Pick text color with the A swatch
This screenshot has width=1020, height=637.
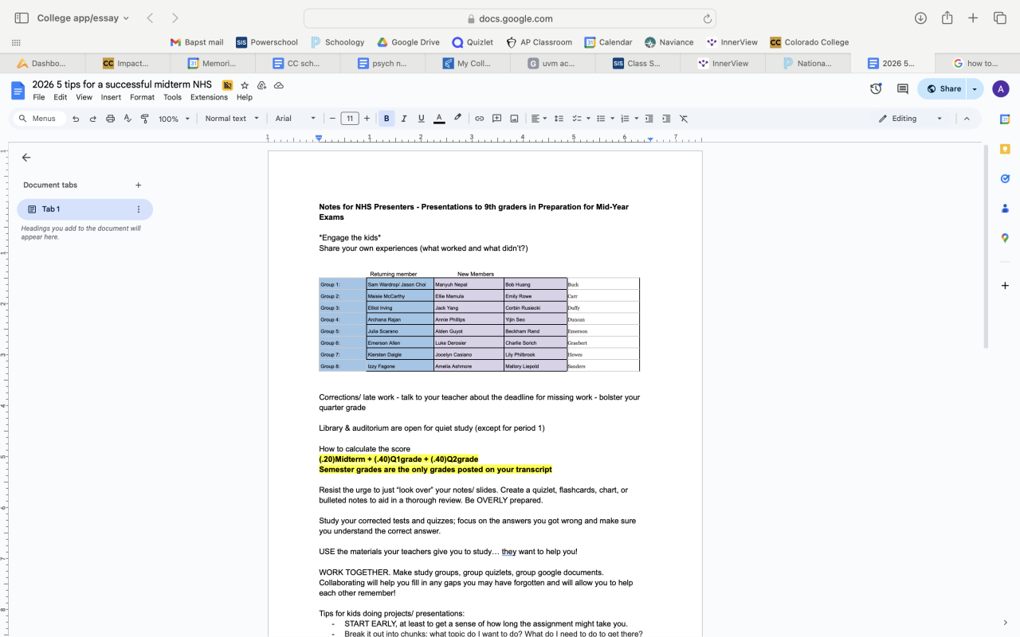(439, 119)
